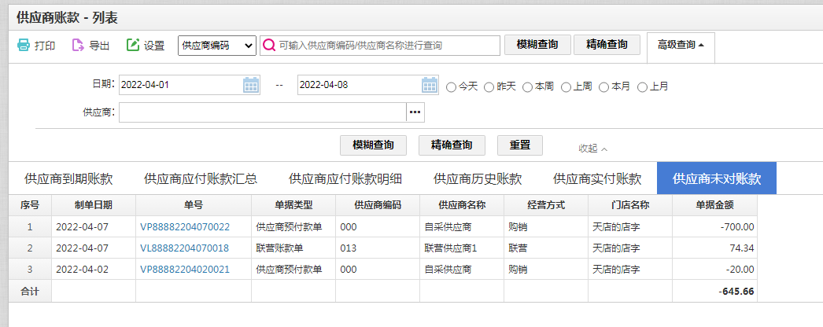Screen dimensions: 823x327
Task: Click 模糊查询 in the advanced filter panel
Action: tap(373, 145)
